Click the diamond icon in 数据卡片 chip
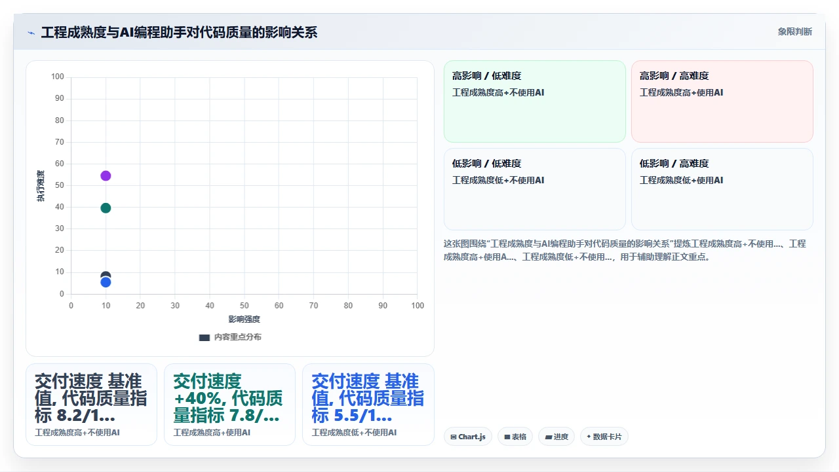839x472 pixels. 589,437
